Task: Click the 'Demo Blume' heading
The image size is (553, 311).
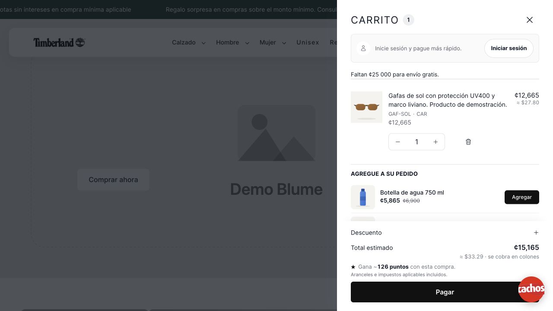Action: point(276,189)
